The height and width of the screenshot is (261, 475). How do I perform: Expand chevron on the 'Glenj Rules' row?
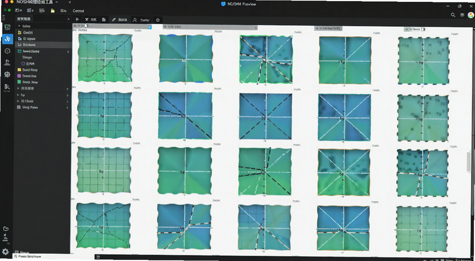(68, 108)
